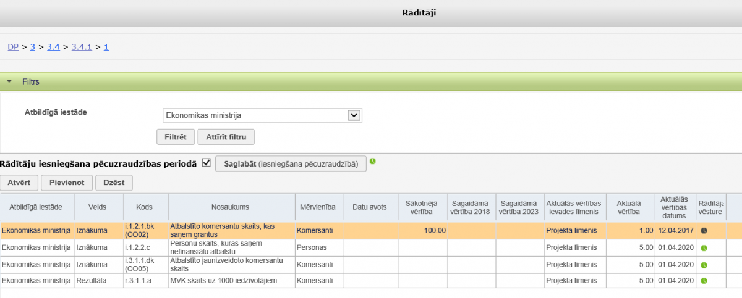Toggle Rādītāju iesniegšana pēcuzraudzības periodā checkbox
The image size is (742, 298).
click(x=207, y=163)
